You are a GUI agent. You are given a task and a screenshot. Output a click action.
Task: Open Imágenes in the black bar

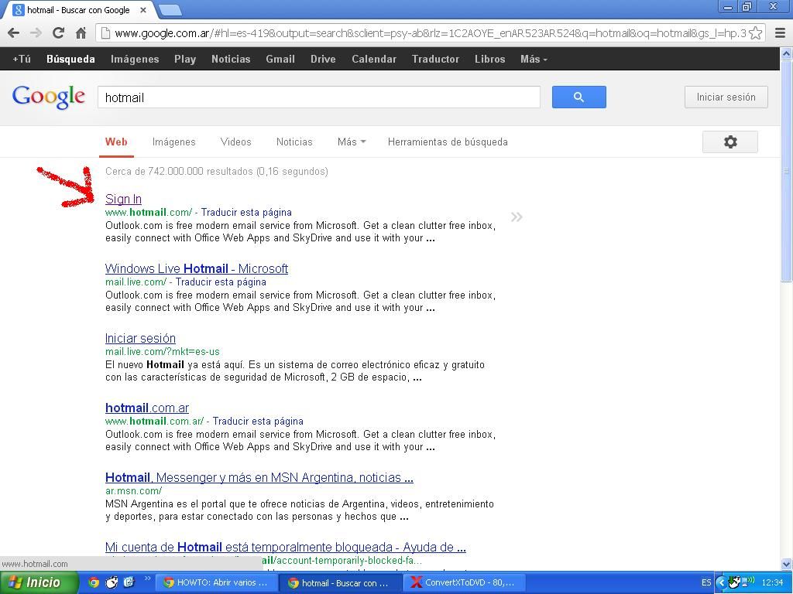tap(135, 59)
